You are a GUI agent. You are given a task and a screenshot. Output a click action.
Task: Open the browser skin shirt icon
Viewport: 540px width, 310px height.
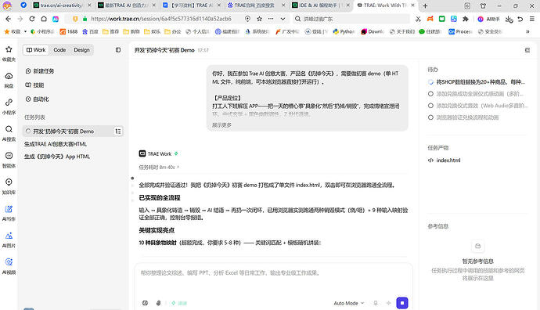pyautogui.click(x=483, y=5)
